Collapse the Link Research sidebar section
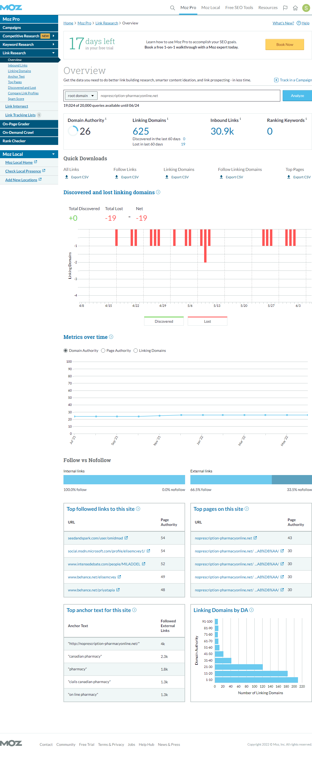Image resolution: width=312 pixels, height=758 pixels. coord(53,53)
